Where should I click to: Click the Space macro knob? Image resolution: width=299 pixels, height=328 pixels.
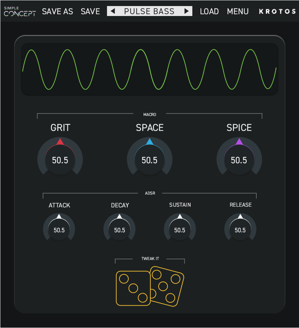click(149, 159)
